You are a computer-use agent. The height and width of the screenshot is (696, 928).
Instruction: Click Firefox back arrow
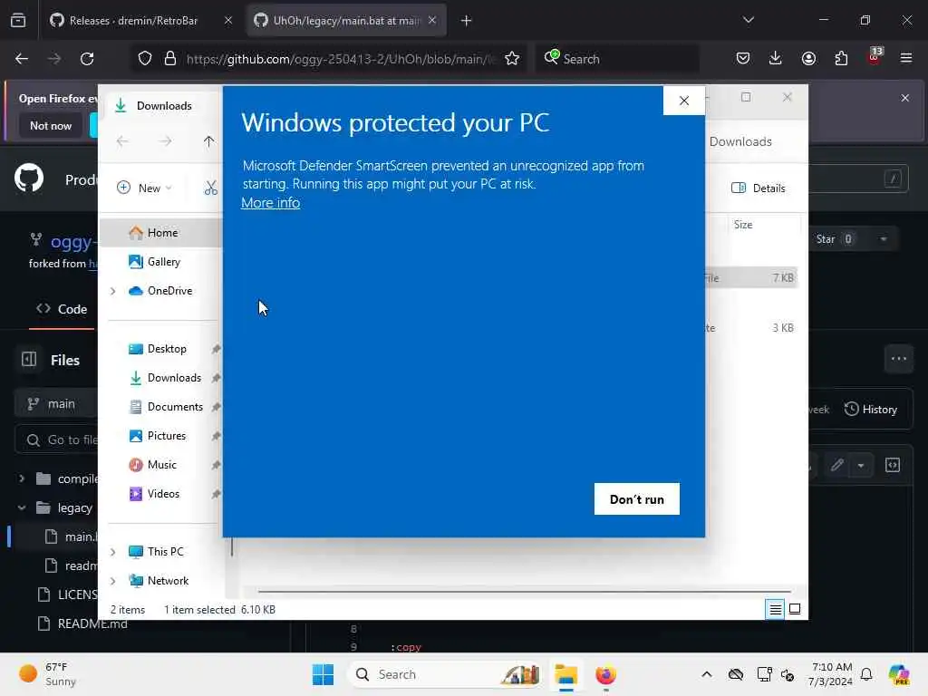pos(22,59)
